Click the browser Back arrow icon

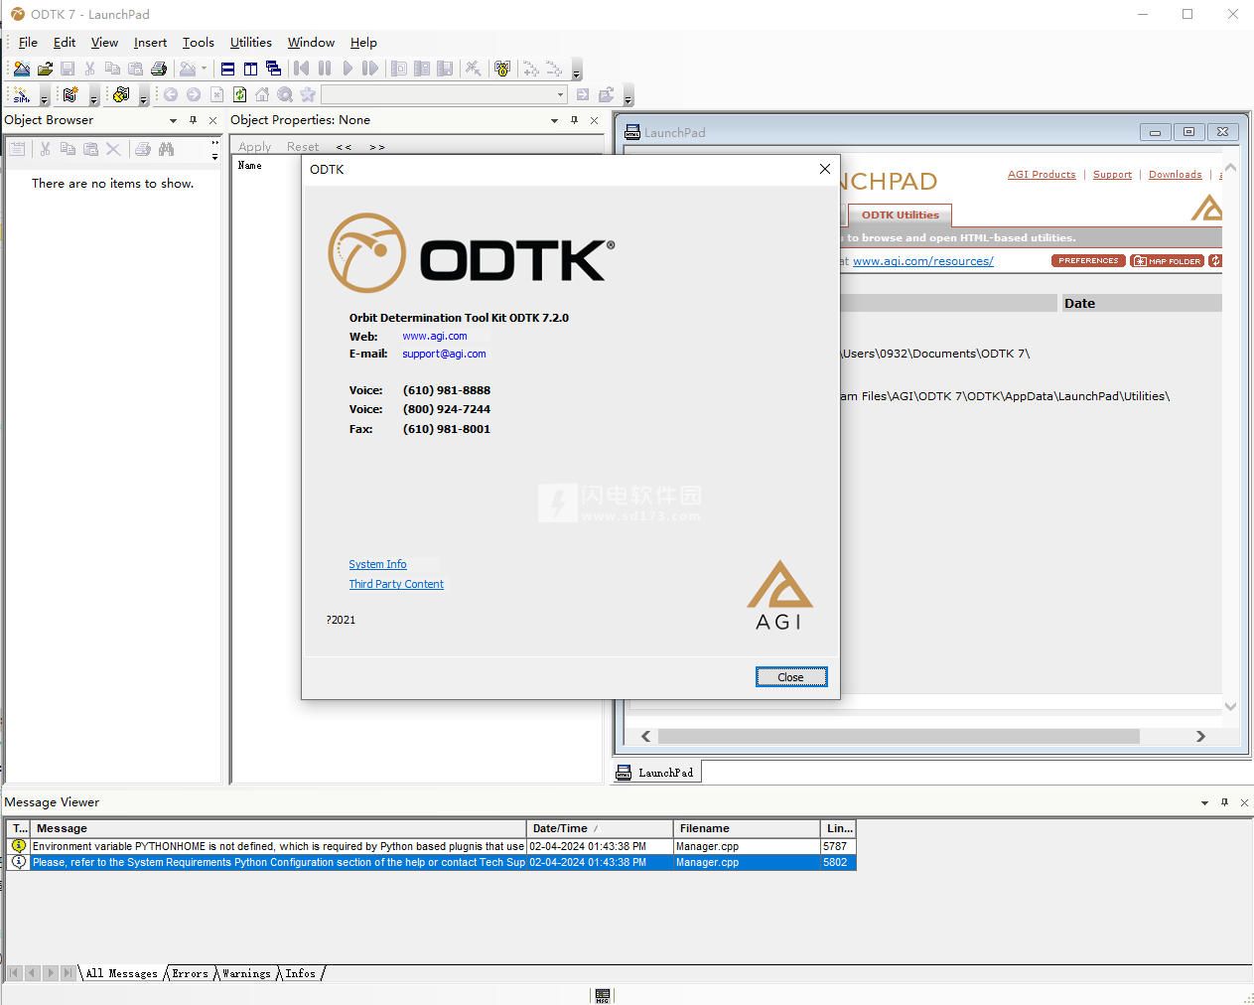171,94
